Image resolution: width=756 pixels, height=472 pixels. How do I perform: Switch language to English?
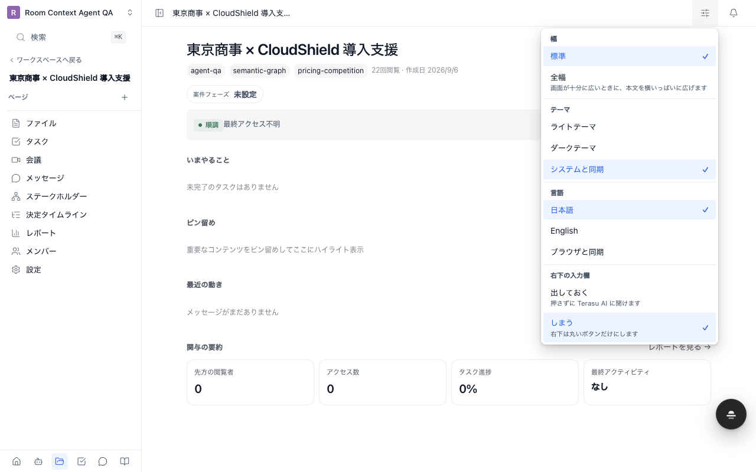coord(630,231)
